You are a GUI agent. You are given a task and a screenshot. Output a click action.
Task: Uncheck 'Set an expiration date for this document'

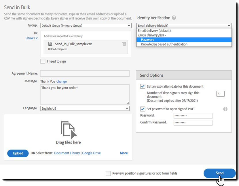click(143, 86)
